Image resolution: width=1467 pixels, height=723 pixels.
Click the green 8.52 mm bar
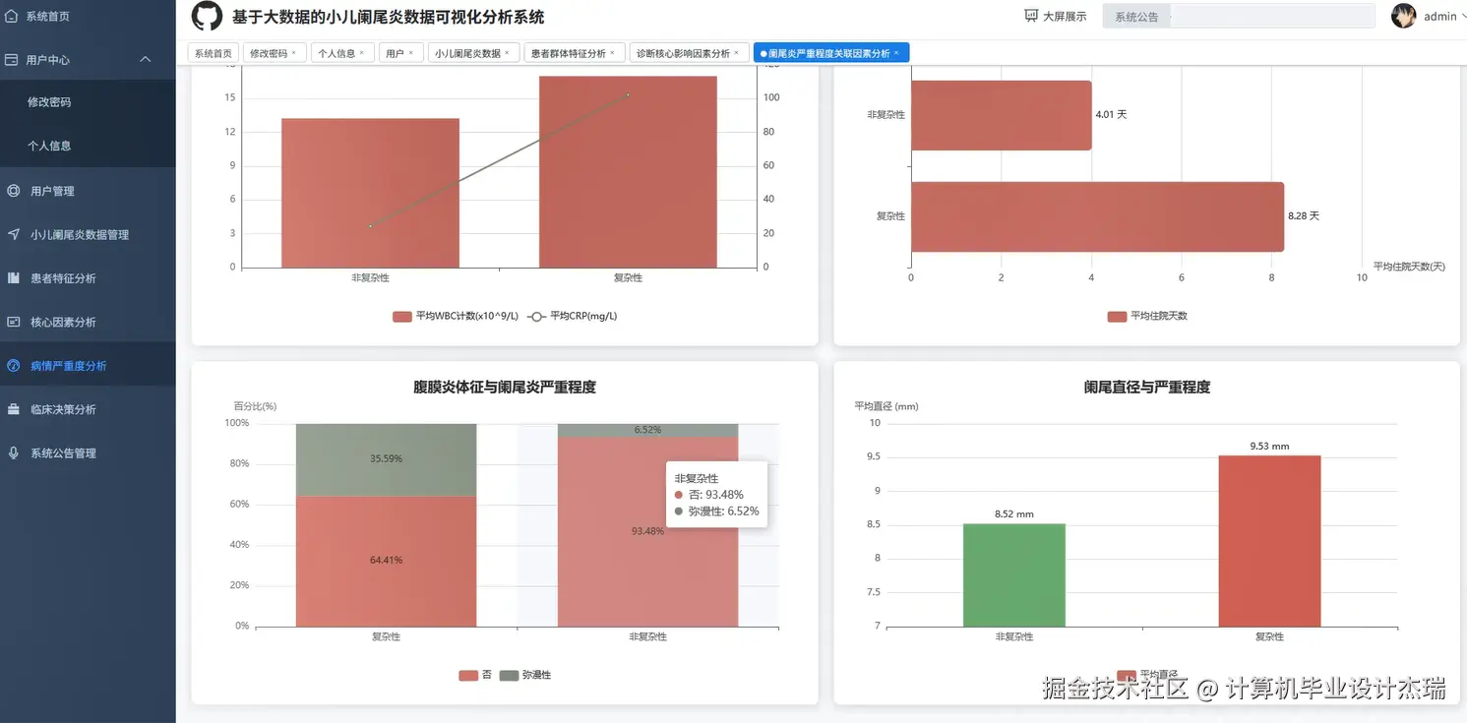(x=1013, y=575)
